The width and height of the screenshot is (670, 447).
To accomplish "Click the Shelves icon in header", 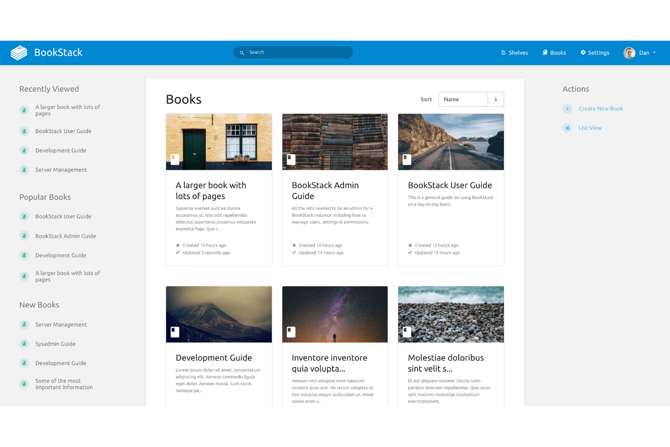I will coord(503,53).
